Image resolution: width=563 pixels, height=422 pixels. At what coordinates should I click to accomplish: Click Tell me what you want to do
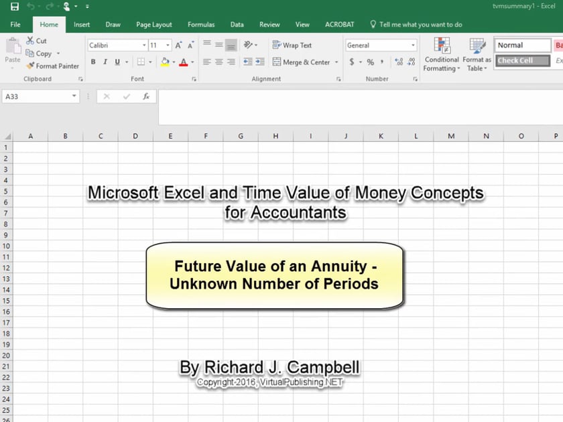(x=416, y=24)
